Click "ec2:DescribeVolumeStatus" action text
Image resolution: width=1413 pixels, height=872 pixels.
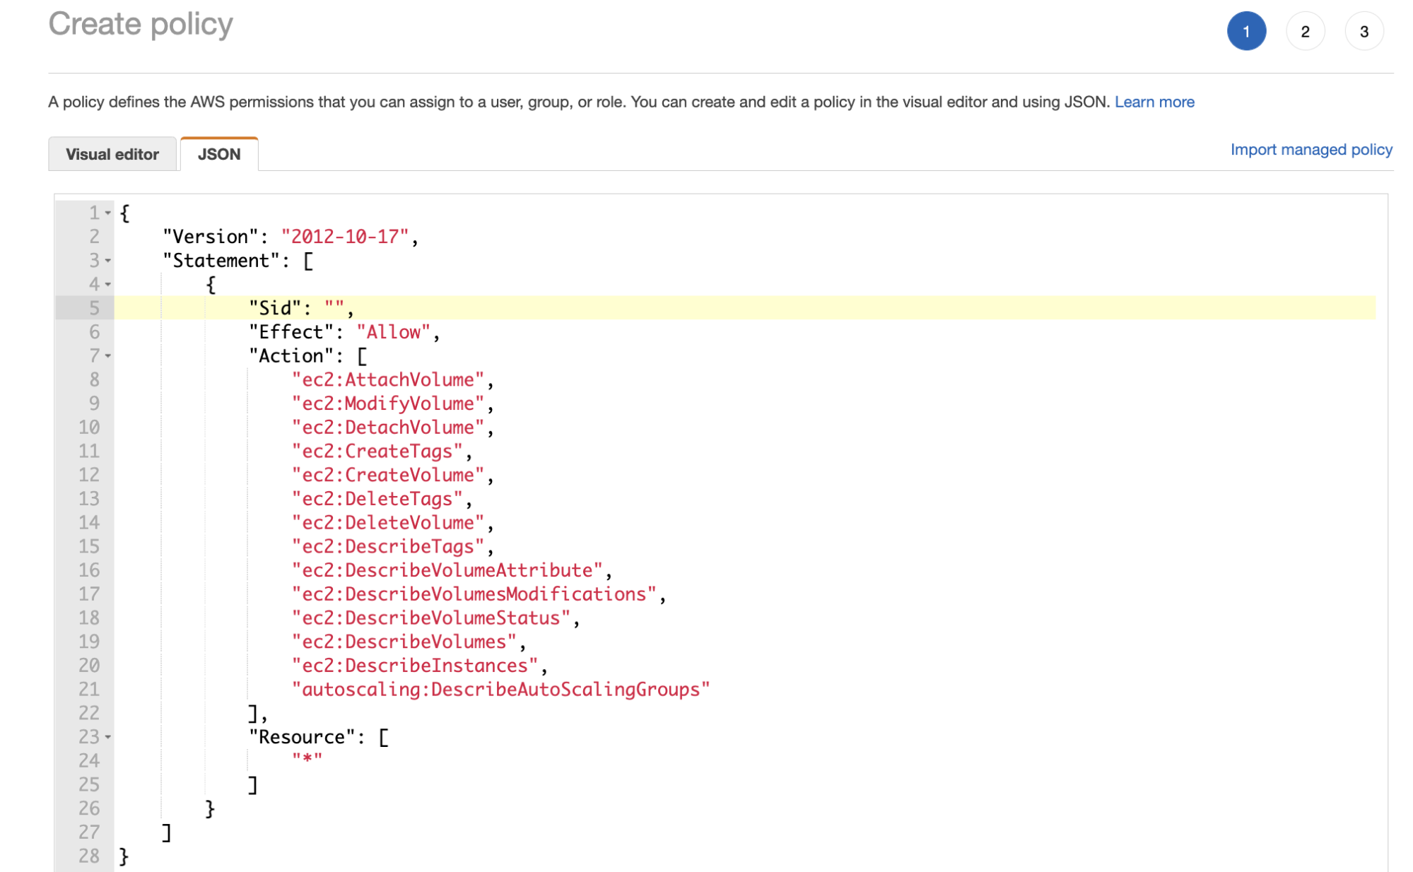click(431, 618)
